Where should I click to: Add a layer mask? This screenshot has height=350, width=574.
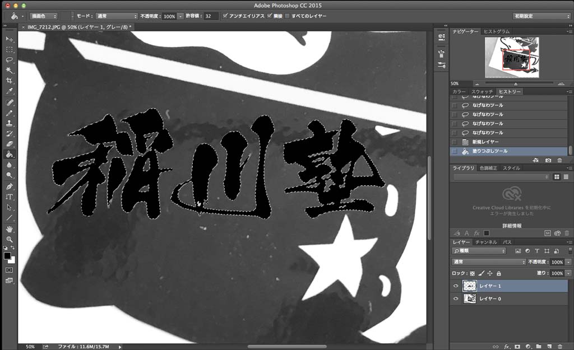click(x=517, y=346)
